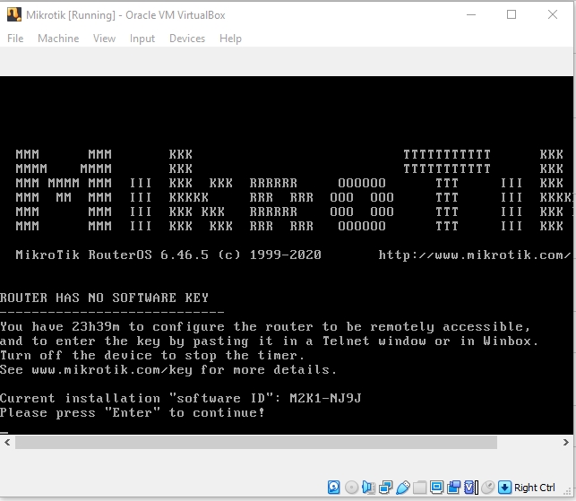Click the VirtualBox icon in the title bar
Viewport: 576px width, 501px height.
pos(14,14)
